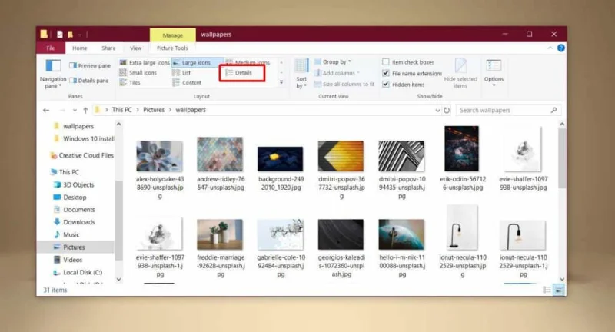Screen dimensions: 615x332
Task: Select This PC in the navigation pane
Action: [x=65, y=172]
